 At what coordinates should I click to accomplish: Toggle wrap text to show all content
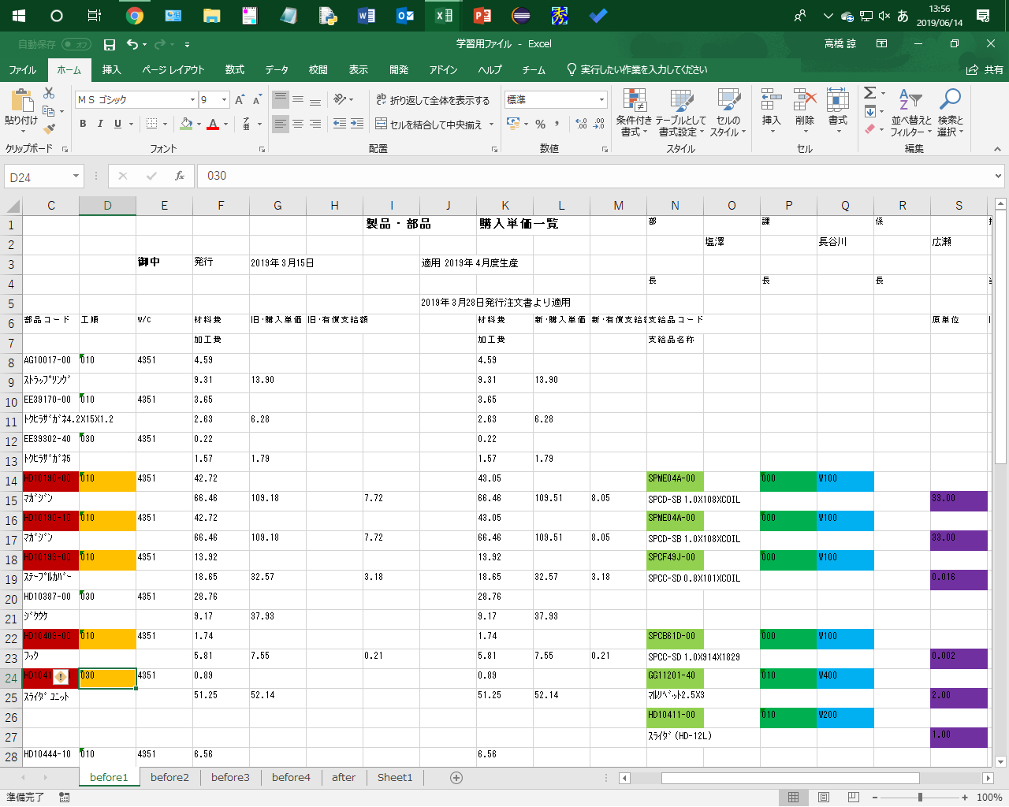(x=433, y=100)
